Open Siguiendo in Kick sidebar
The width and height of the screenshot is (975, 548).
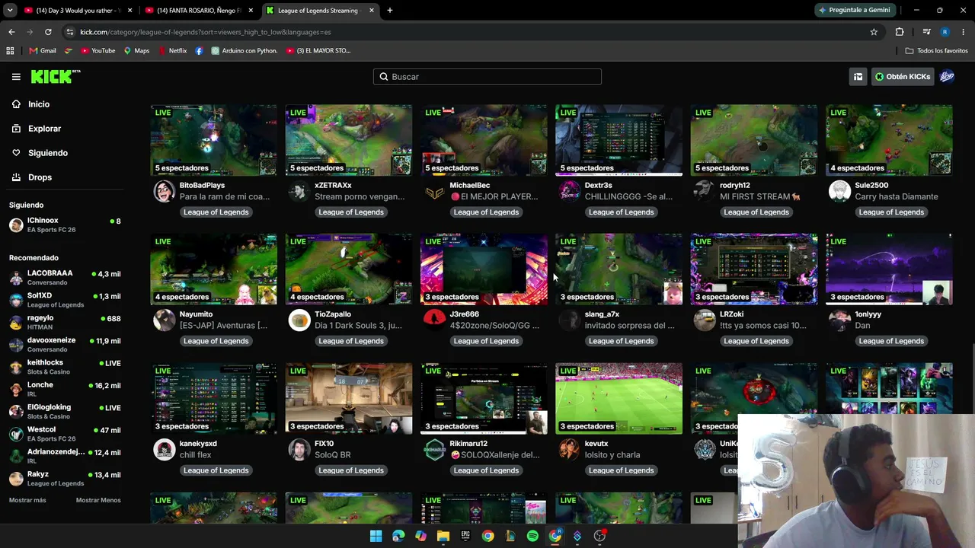click(x=48, y=153)
